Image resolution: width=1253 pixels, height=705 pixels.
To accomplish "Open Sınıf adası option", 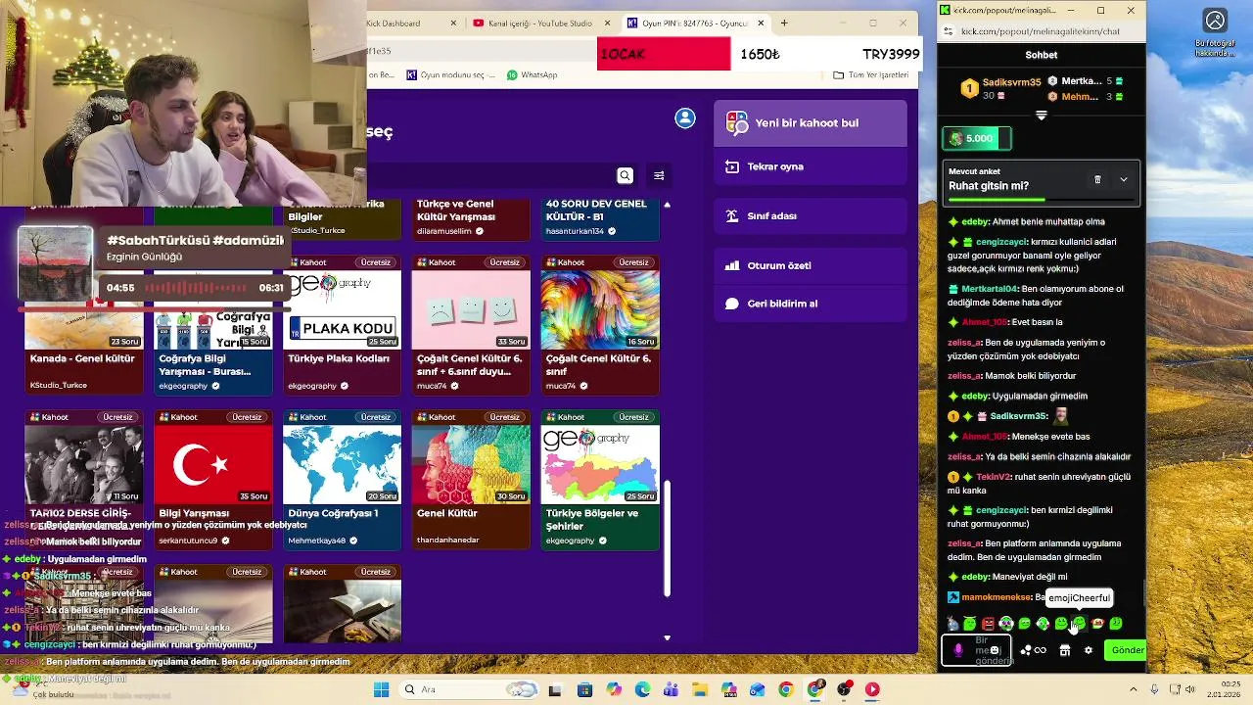I will click(811, 215).
